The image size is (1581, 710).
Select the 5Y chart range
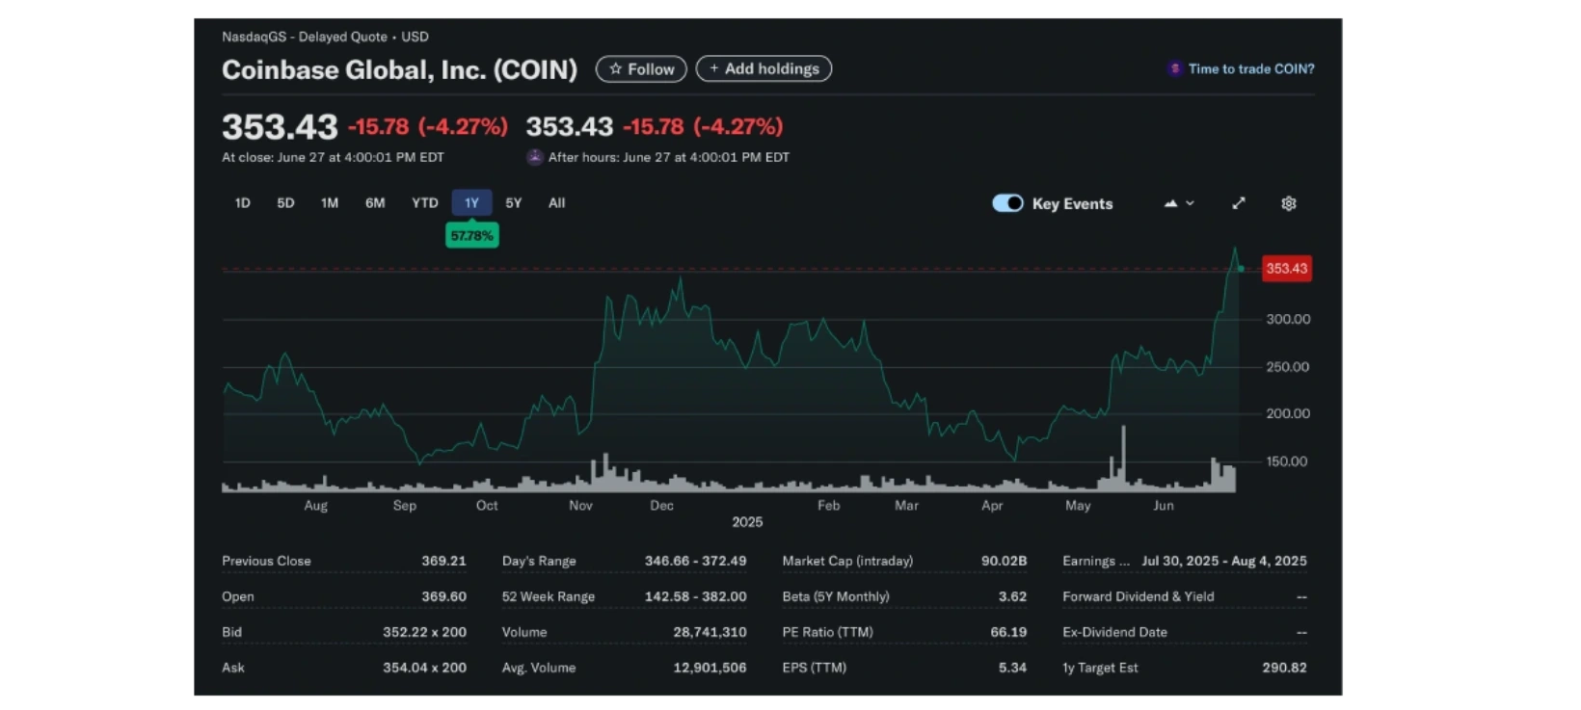point(514,203)
